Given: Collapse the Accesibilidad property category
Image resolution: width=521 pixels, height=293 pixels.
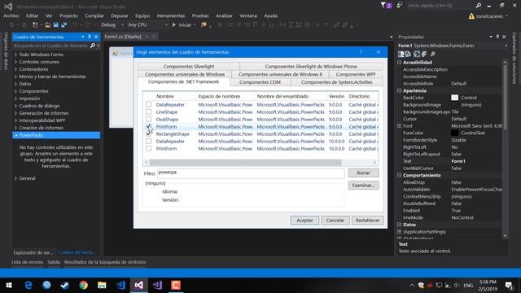Looking at the screenshot, I should (400, 63).
